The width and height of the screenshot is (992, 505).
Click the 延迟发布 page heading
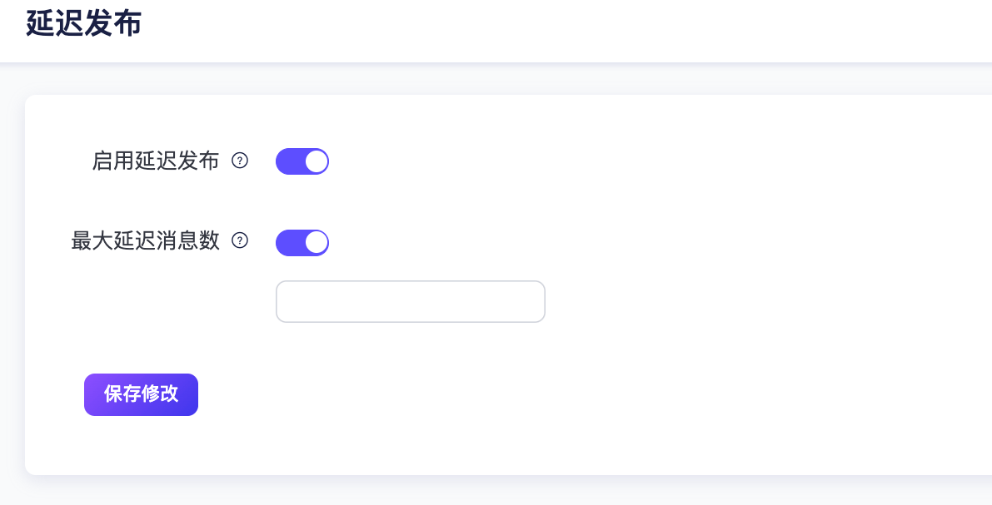pos(83,24)
